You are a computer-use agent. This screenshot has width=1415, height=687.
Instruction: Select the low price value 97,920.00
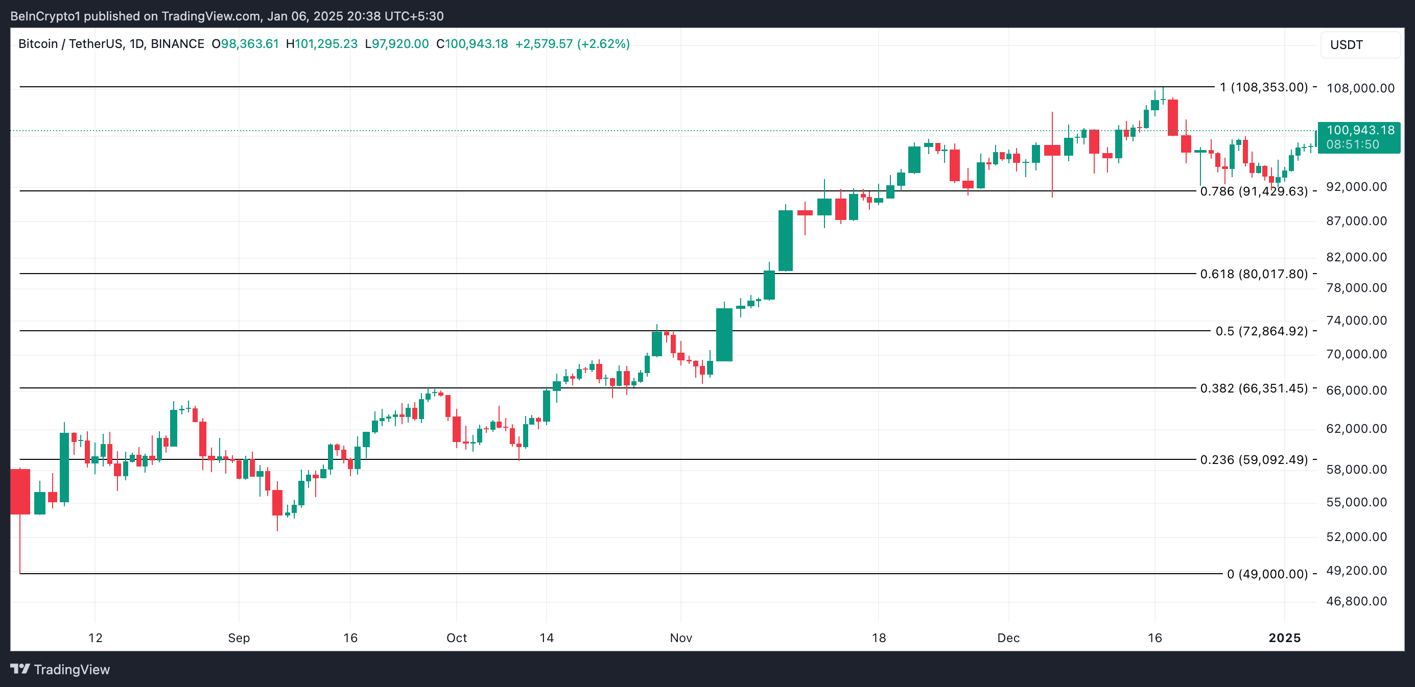click(398, 44)
